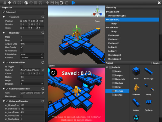Add a new project folder
Image resolution: width=162 pixels, height=122 pixels.
coord(155,63)
